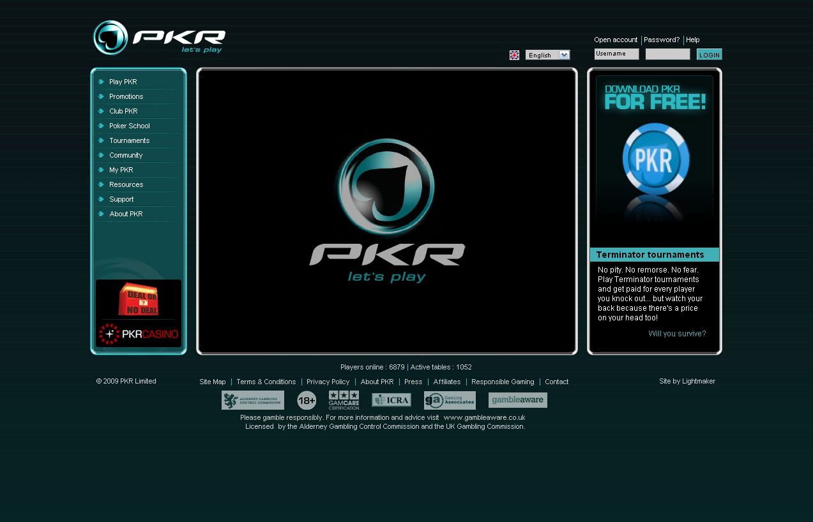Click the Terminator tournaments heading

click(x=650, y=255)
